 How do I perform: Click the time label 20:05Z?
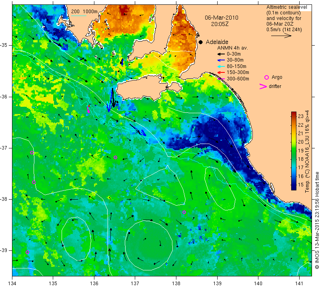tap(220, 24)
